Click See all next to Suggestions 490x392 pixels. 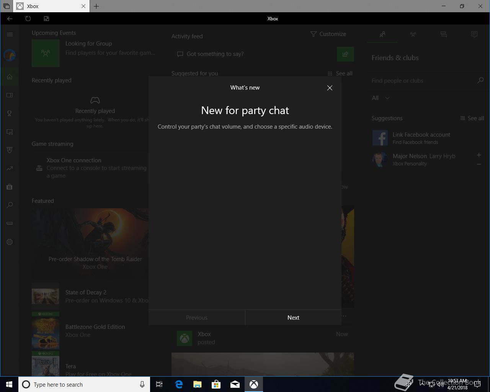[472, 118]
